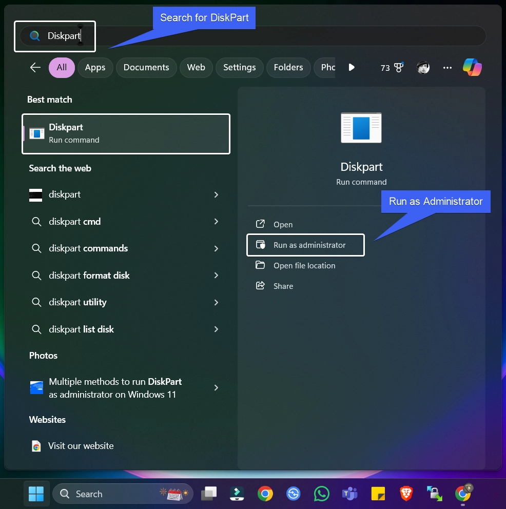506x509 pixels.
Task: Open the Chrome profile window on taskbar
Action: pyautogui.click(x=463, y=493)
